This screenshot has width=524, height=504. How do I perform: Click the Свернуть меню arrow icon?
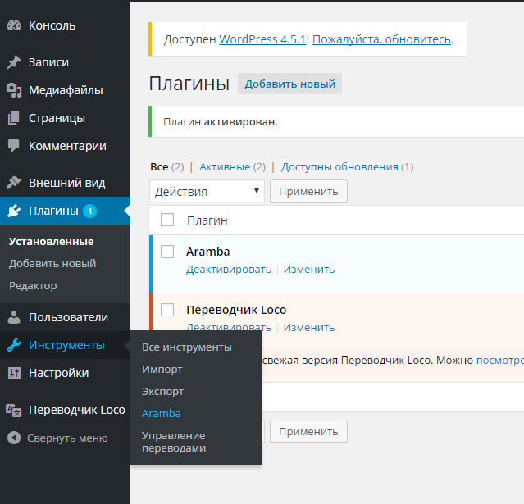(14, 438)
